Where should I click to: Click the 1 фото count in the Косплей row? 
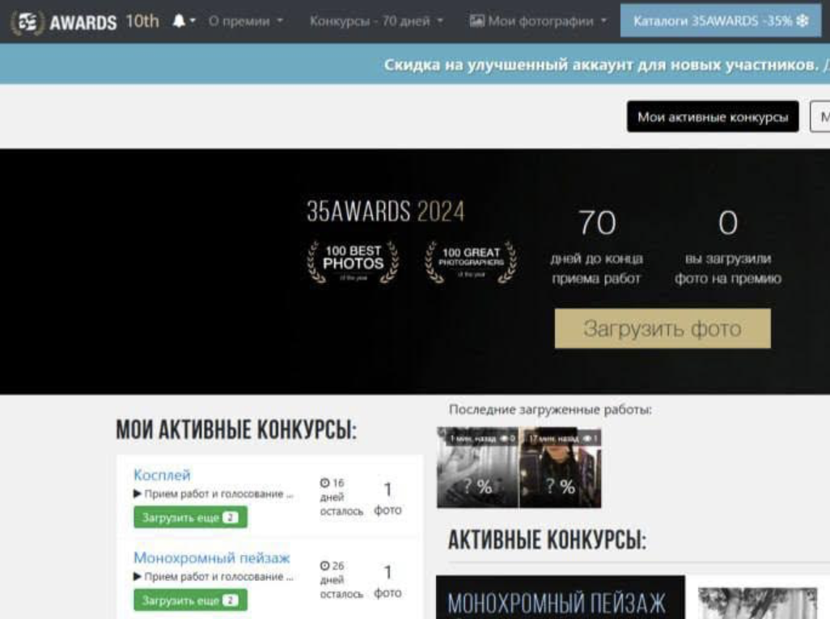387,498
